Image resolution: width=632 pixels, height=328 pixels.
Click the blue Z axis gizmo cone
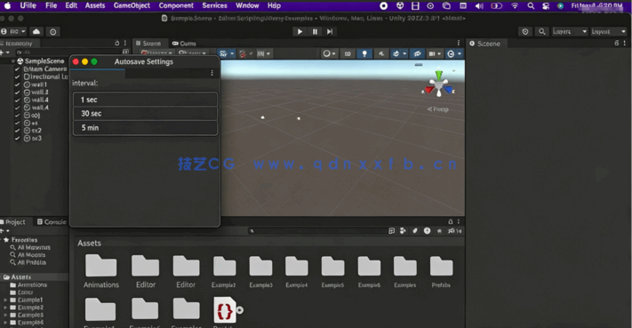click(448, 90)
